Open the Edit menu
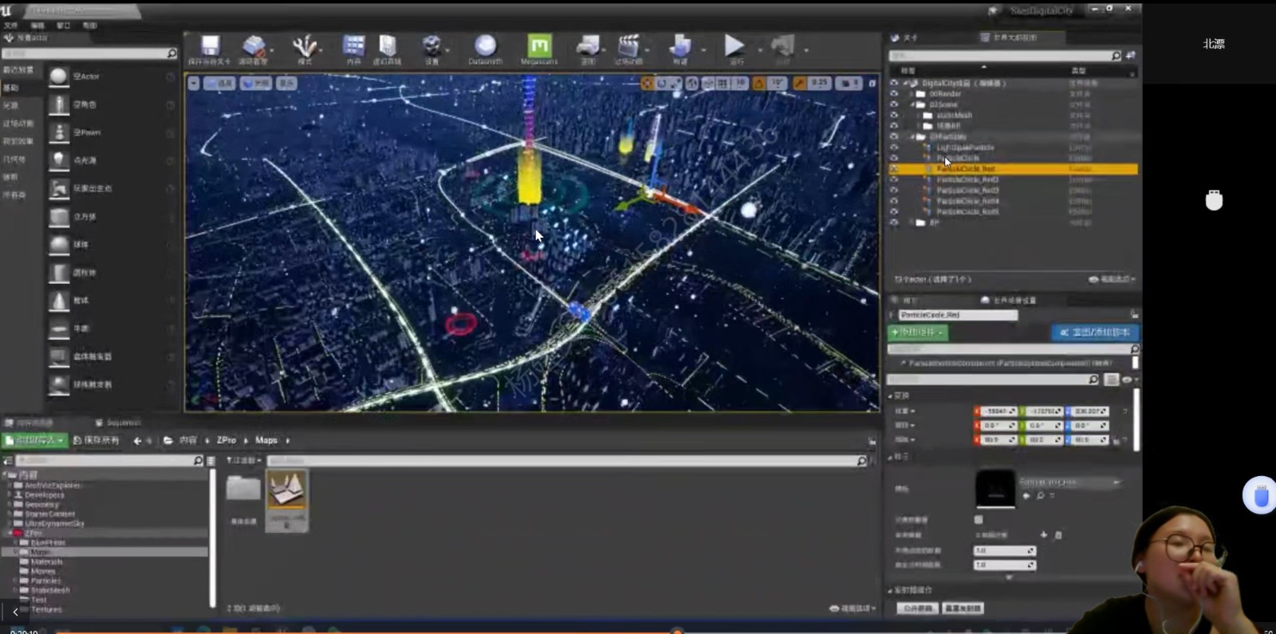Screen dimensions: 1276x634 click(37, 26)
